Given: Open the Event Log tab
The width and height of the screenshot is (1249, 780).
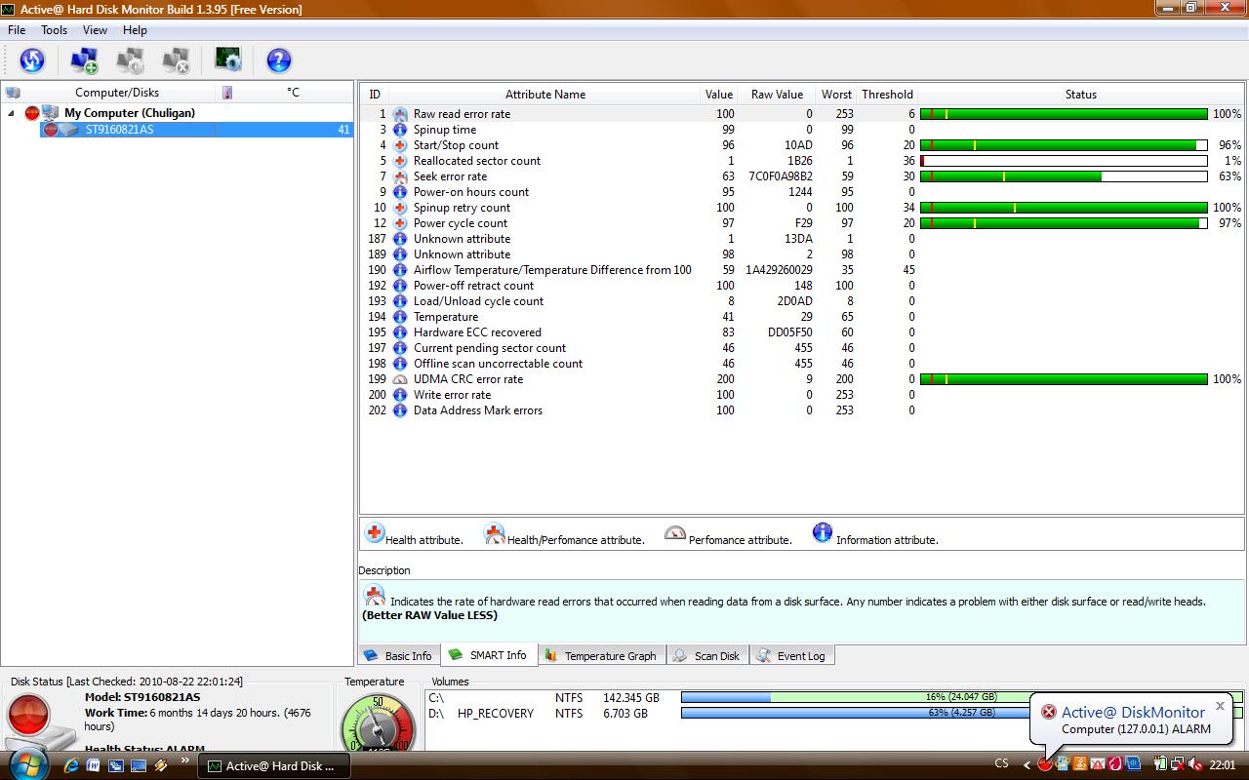Looking at the screenshot, I should (x=791, y=656).
